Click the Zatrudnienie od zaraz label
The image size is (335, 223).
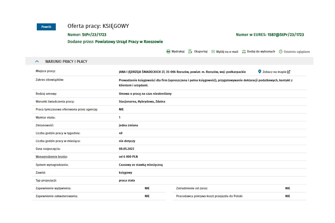pyautogui.click(x=192, y=188)
